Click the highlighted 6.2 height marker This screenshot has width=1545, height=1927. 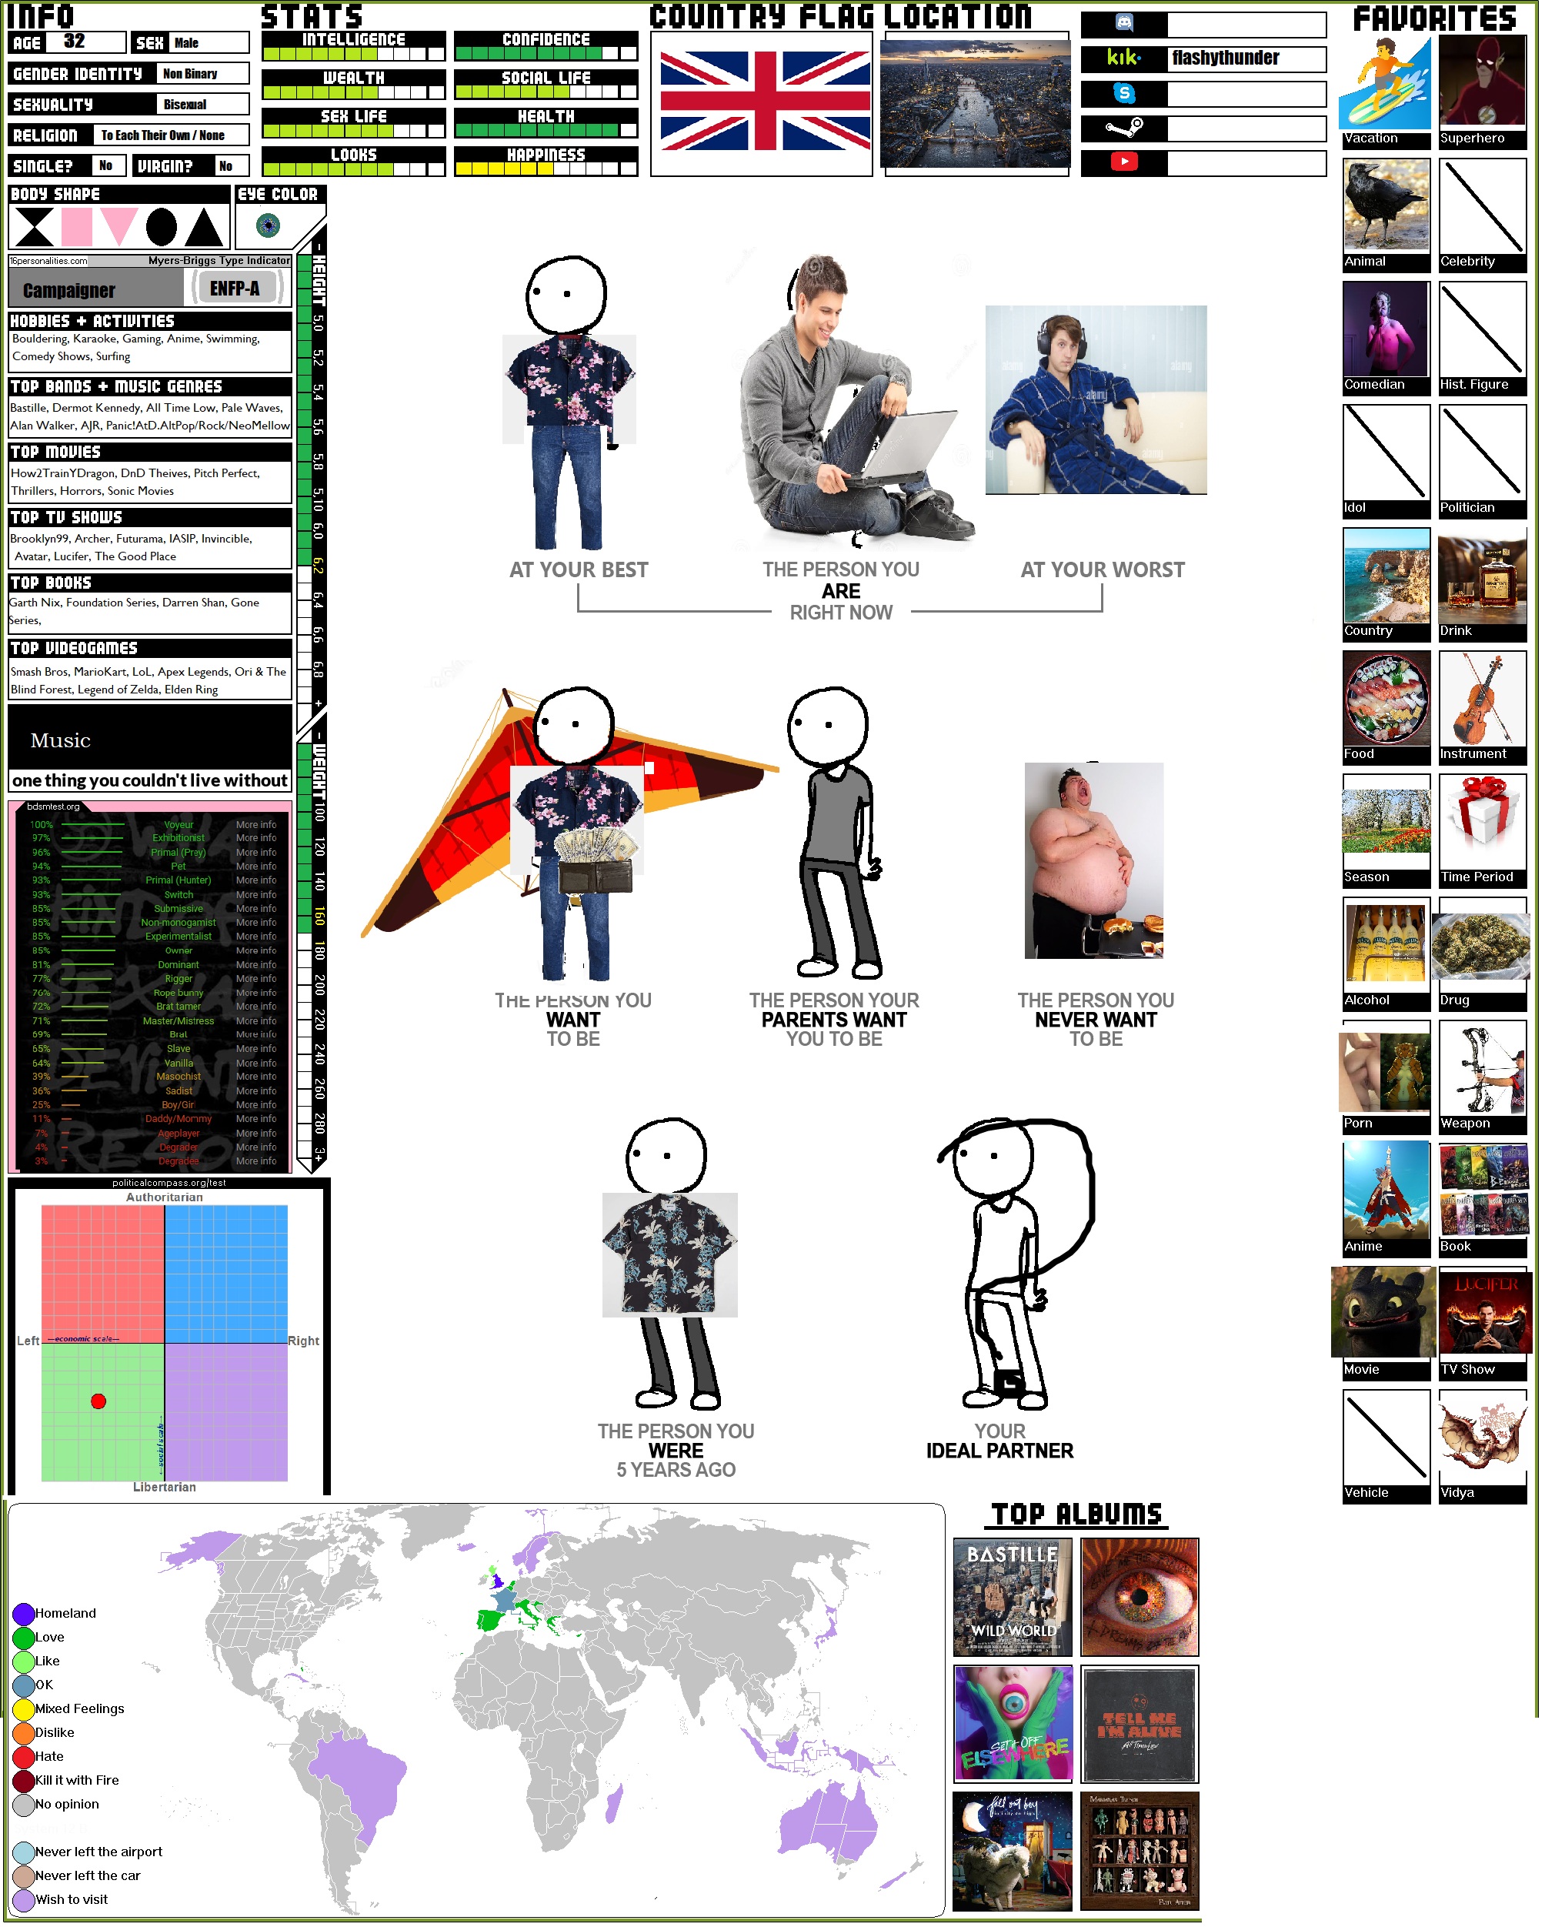click(x=318, y=566)
